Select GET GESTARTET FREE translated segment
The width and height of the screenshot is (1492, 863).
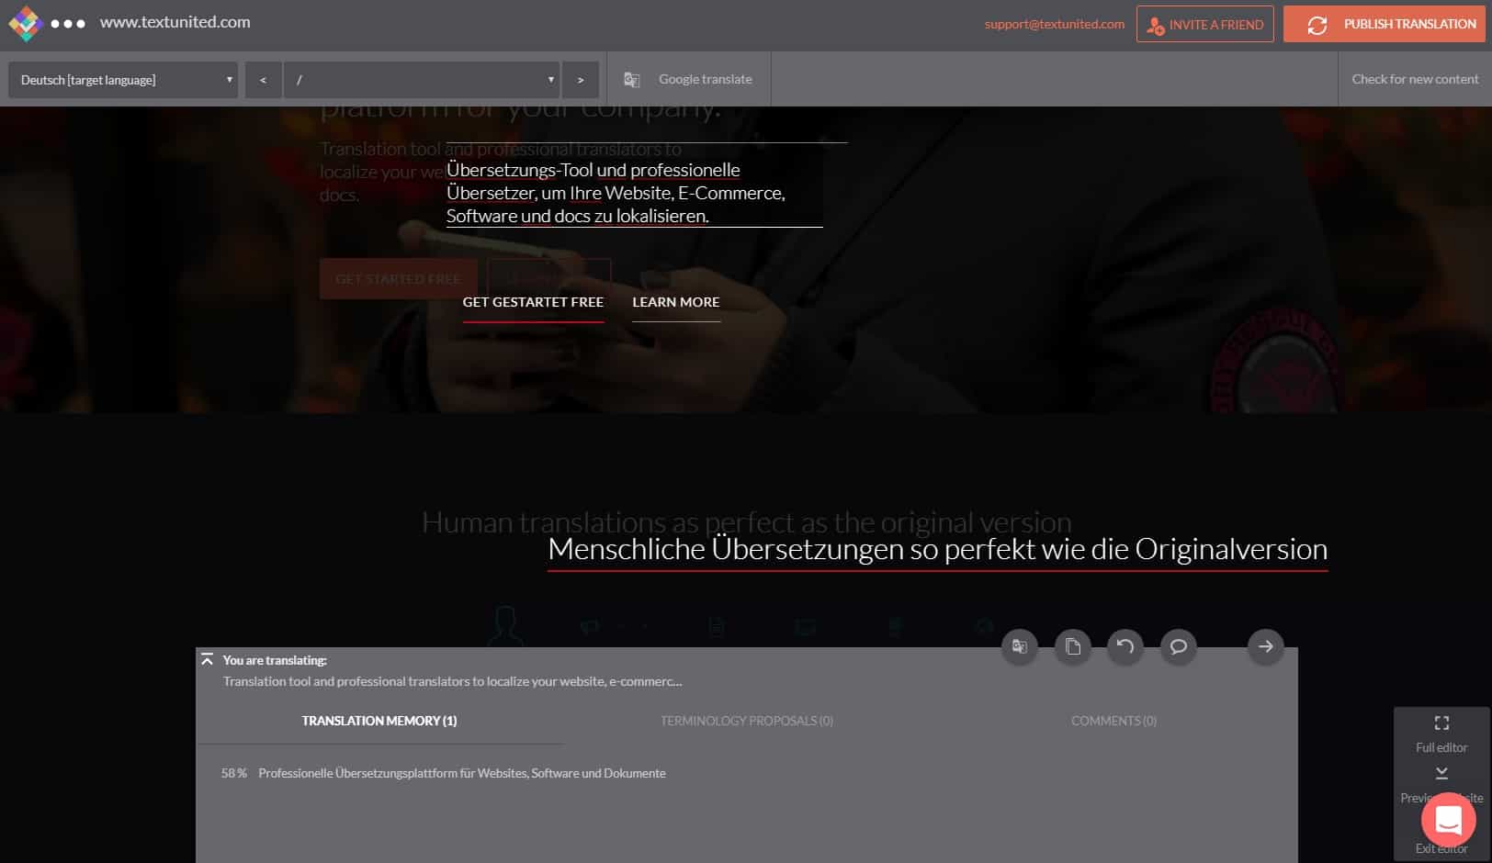(533, 302)
